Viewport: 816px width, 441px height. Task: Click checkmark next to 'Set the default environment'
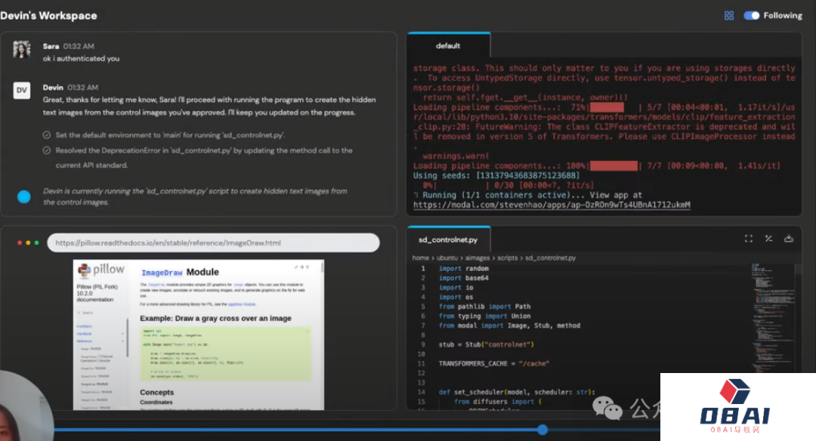tap(47, 135)
